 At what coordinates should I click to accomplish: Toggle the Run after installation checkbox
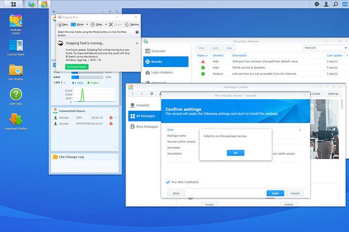point(168,182)
